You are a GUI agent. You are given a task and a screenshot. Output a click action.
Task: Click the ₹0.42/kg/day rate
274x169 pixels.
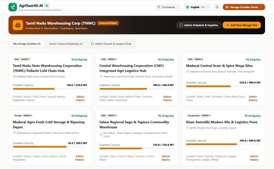click(253, 116)
